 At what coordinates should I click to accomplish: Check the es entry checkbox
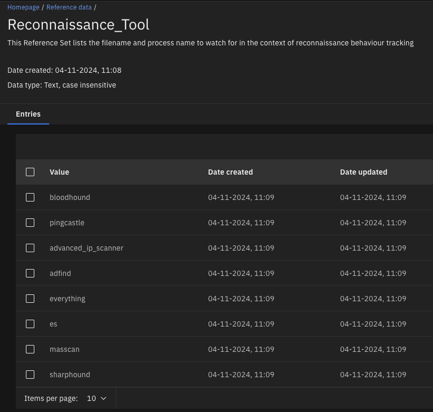[x=30, y=323]
